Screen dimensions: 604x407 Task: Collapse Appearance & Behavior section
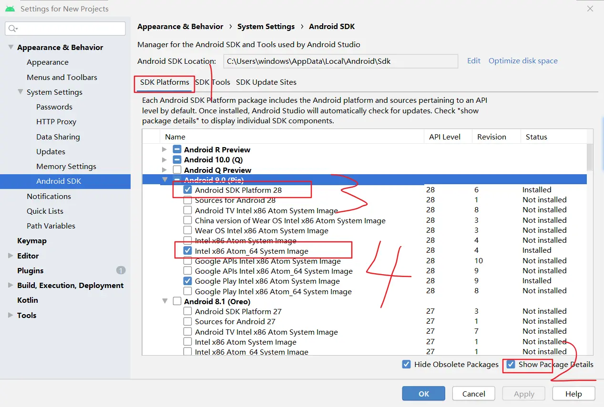tap(10, 48)
